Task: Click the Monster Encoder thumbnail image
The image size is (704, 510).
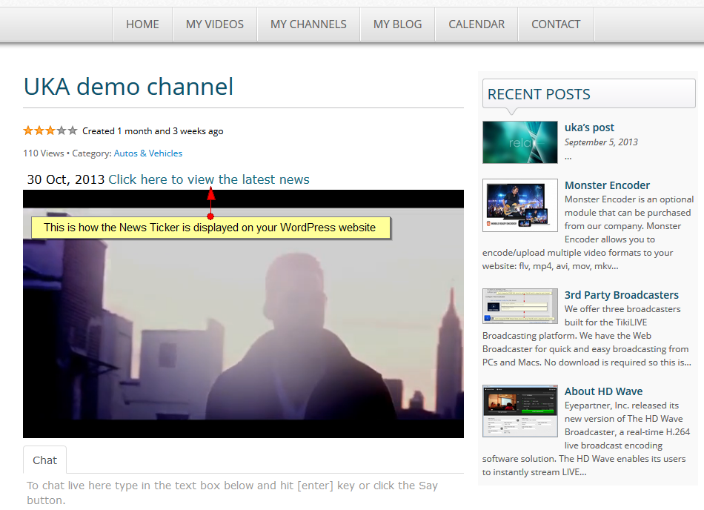Action: coord(519,205)
